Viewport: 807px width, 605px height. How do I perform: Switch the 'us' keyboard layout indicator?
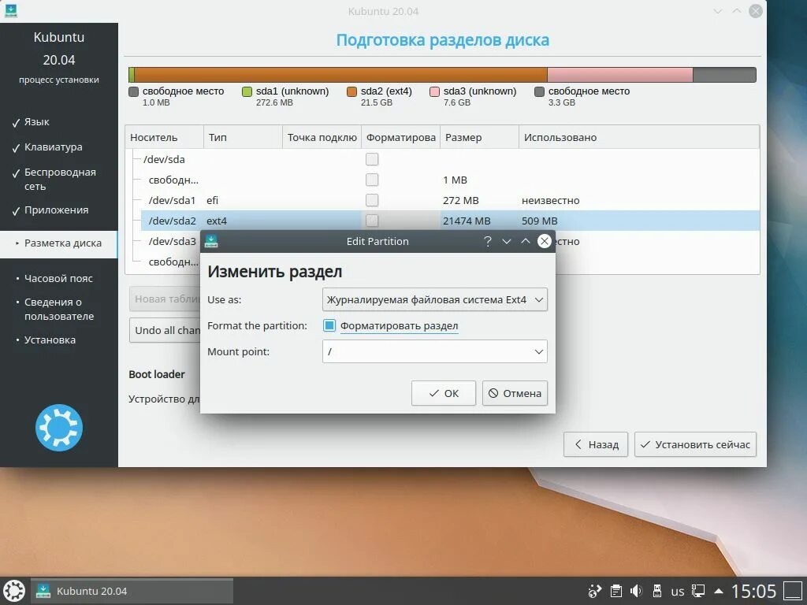click(x=677, y=591)
